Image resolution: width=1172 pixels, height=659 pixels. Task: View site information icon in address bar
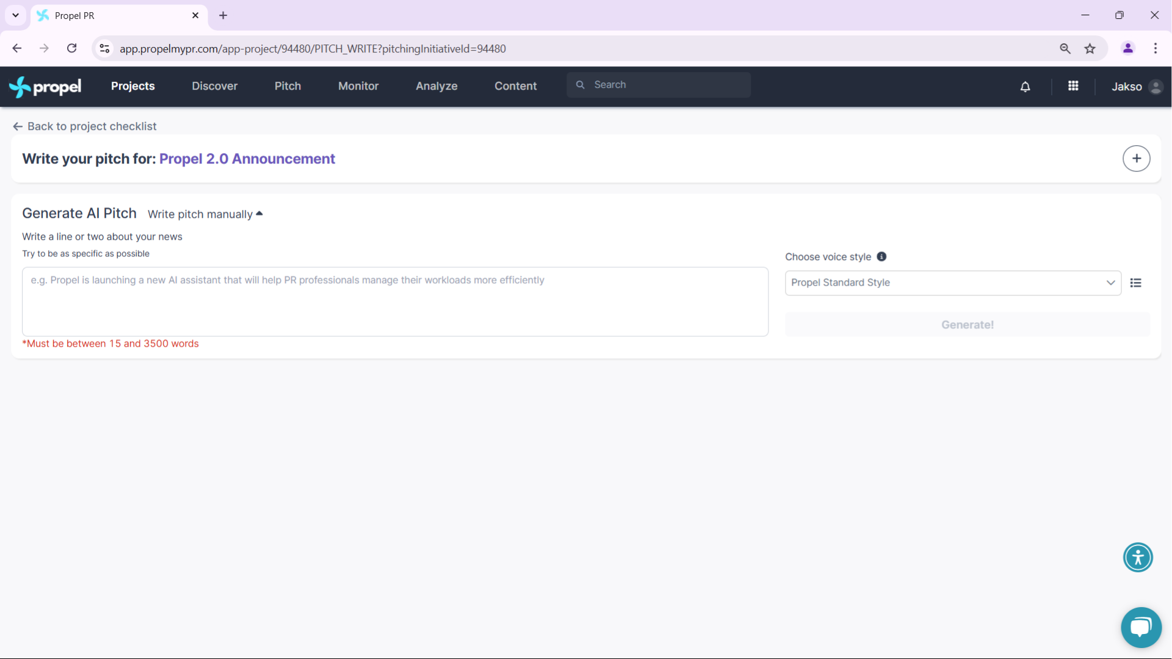pyautogui.click(x=105, y=48)
